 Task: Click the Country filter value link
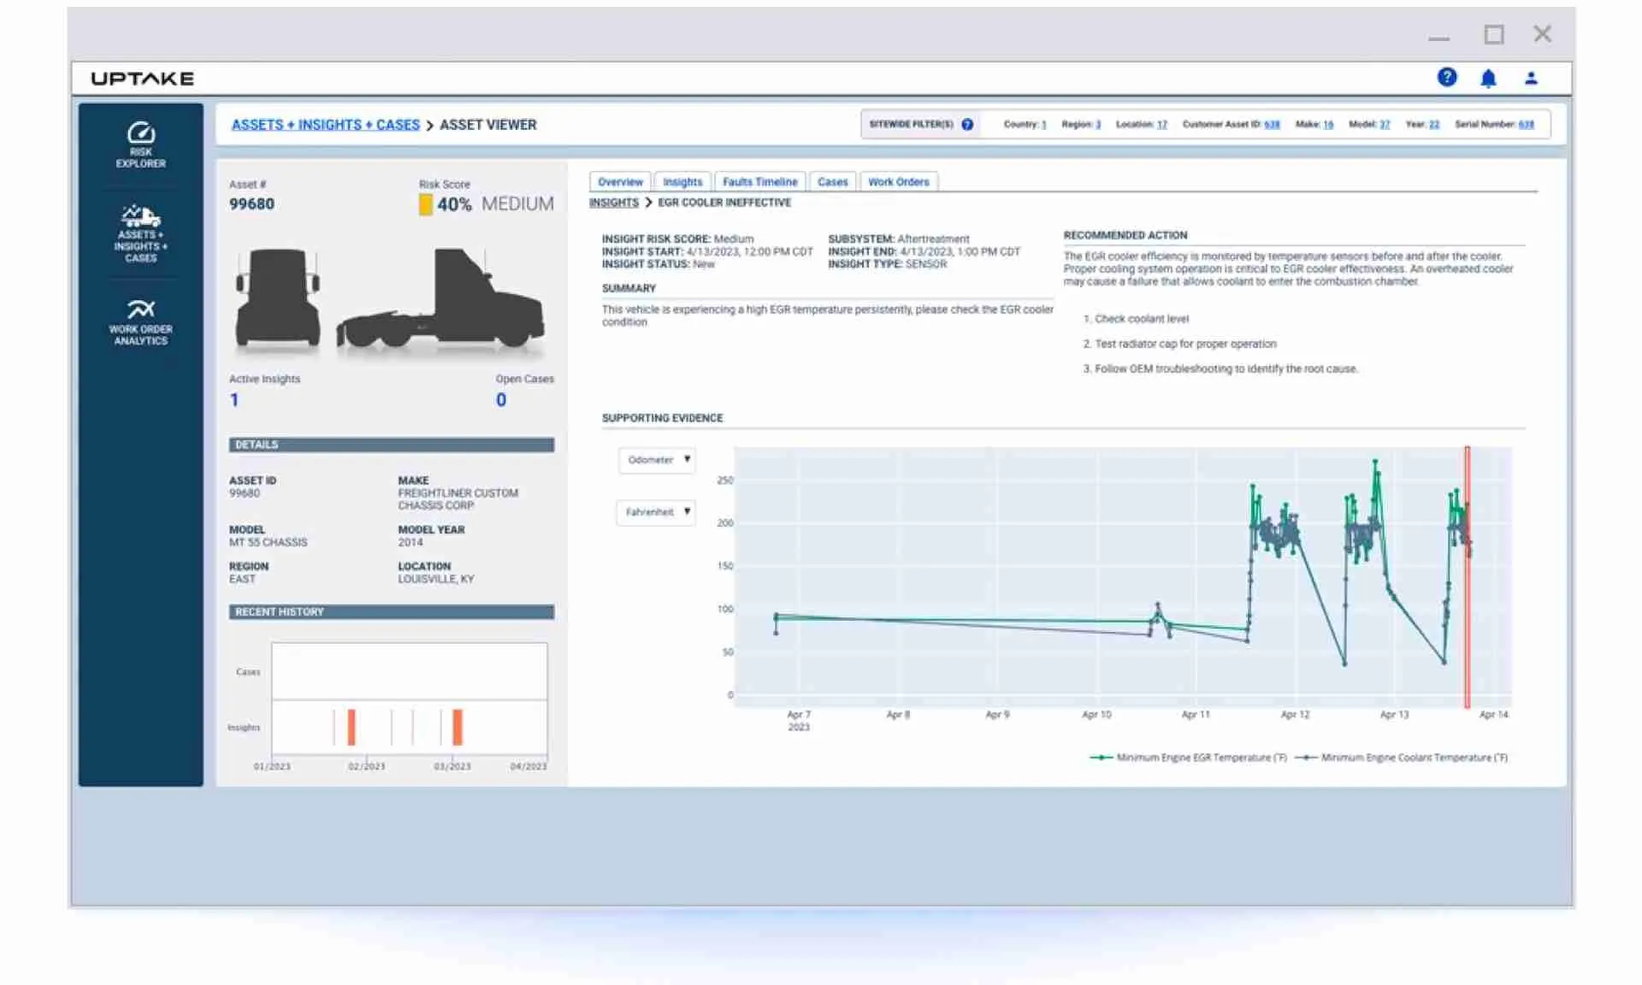click(x=1043, y=125)
